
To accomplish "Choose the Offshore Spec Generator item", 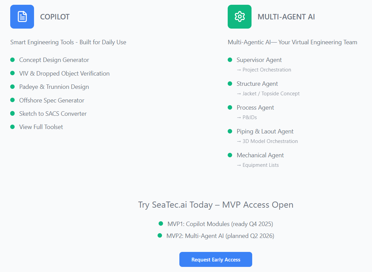I will 52,100.
